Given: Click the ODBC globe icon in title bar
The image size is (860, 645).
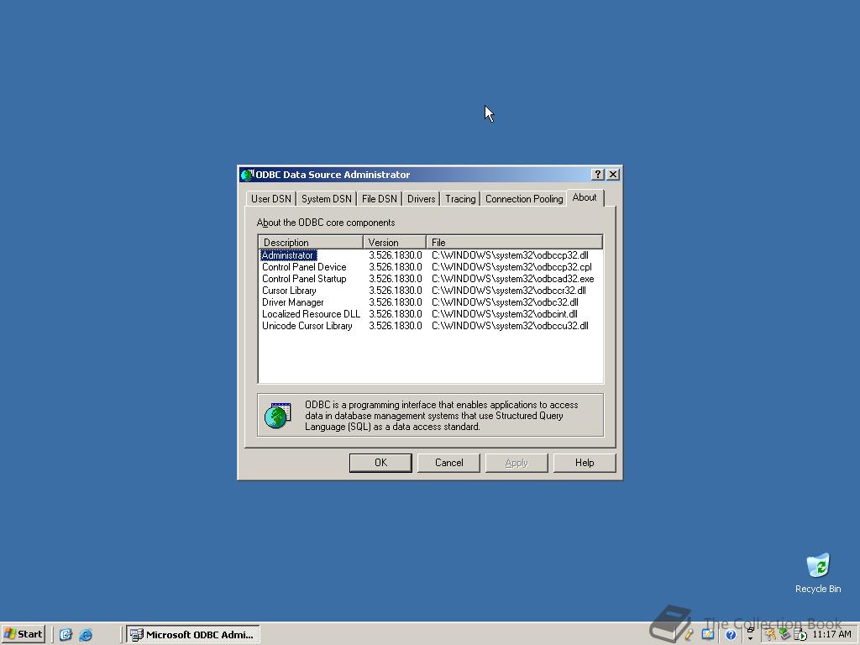Looking at the screenshot, I should 247,175.
